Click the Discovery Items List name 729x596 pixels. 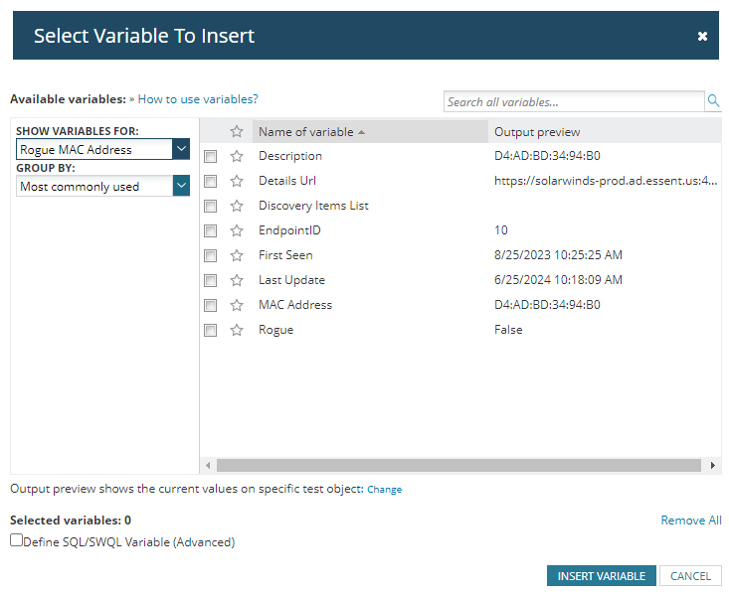[x=313, y=206]
